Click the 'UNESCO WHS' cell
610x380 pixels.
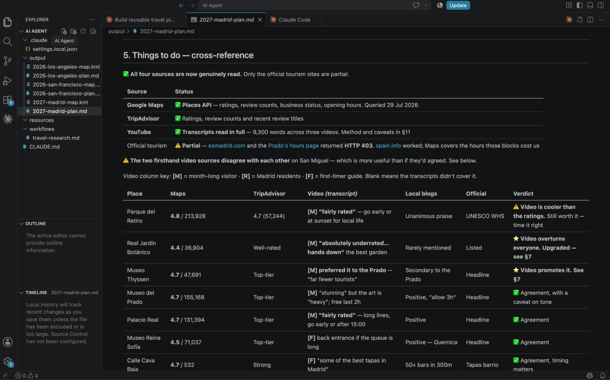485,216
